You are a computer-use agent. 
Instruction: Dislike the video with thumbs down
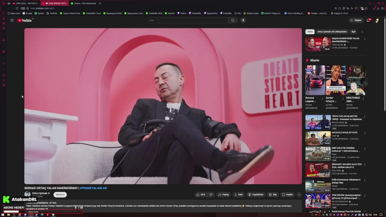tap(211, 195)
